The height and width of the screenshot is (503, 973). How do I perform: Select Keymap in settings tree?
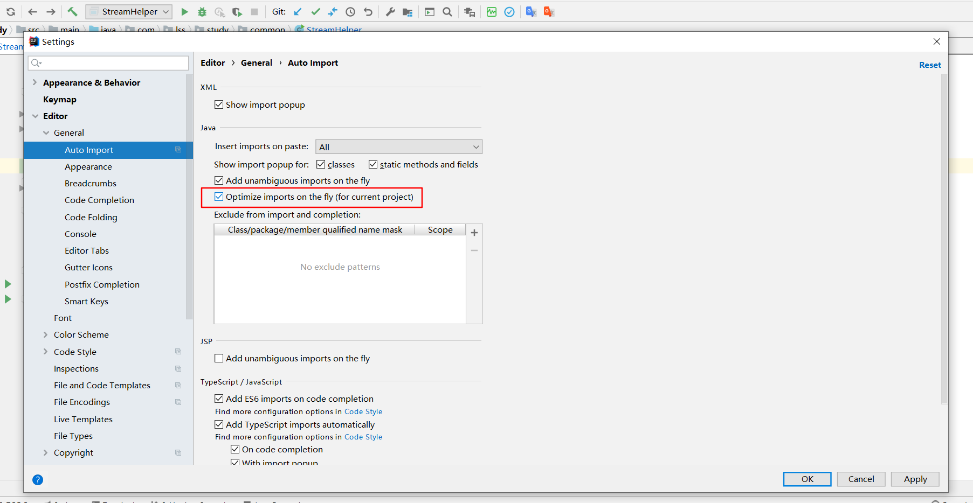[x=60, y=100]
